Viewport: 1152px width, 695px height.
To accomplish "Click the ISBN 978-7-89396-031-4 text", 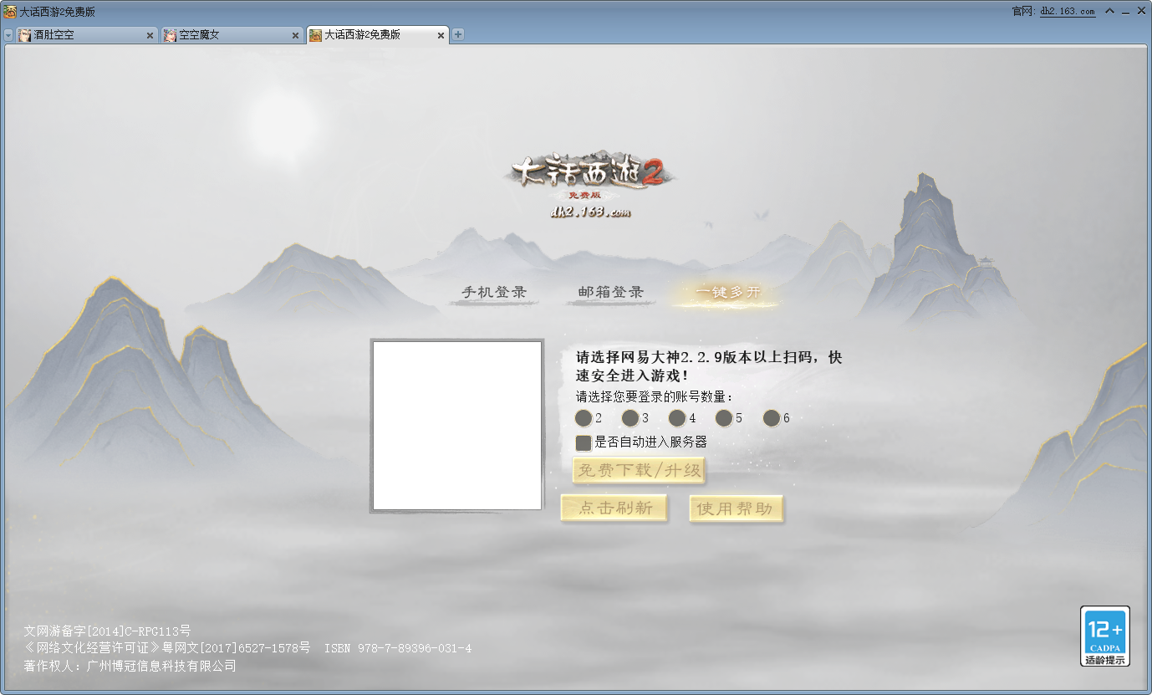I will (x=398, y=648).
